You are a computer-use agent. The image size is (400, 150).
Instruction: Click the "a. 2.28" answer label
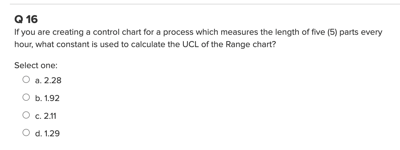click(48, 80)
